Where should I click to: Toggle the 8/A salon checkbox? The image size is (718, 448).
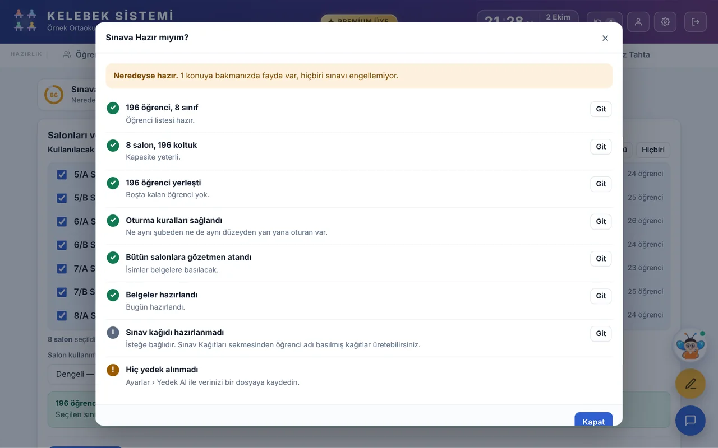pos(62,316)
